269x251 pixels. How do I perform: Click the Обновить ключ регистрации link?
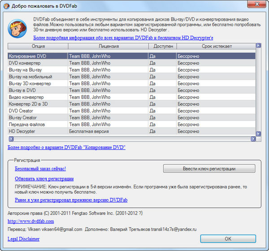click(44, 179)
